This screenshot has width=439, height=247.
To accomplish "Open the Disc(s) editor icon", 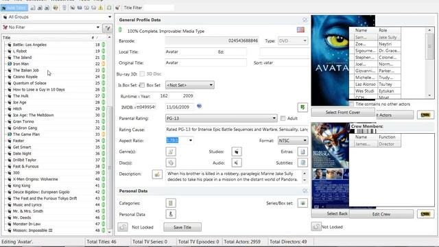I will point(171,163).
